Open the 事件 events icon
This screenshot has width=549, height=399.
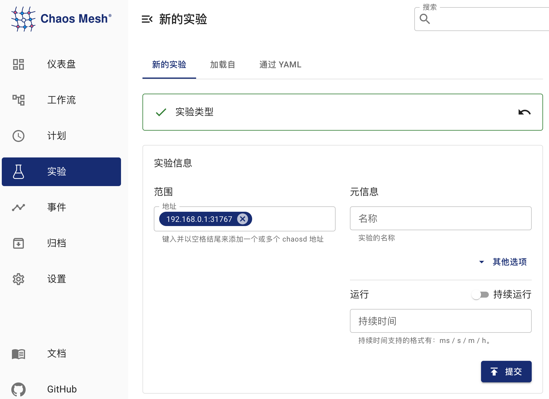(x=18, y=207)
